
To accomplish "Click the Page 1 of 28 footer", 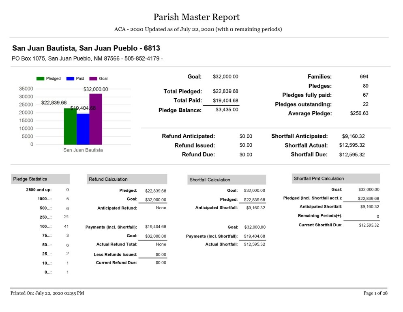I will [x=375, y=293].
